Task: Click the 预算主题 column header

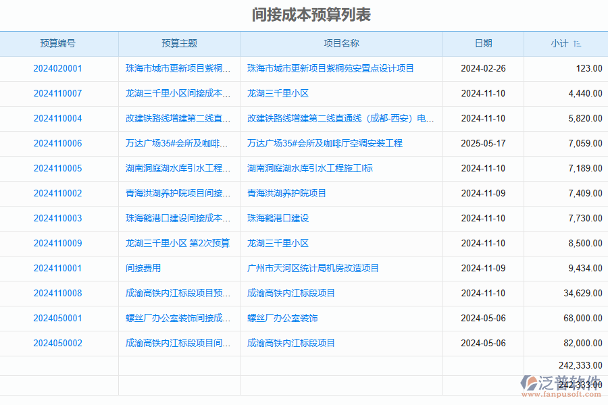Action: pyautogui.click(x=179, y=43)
